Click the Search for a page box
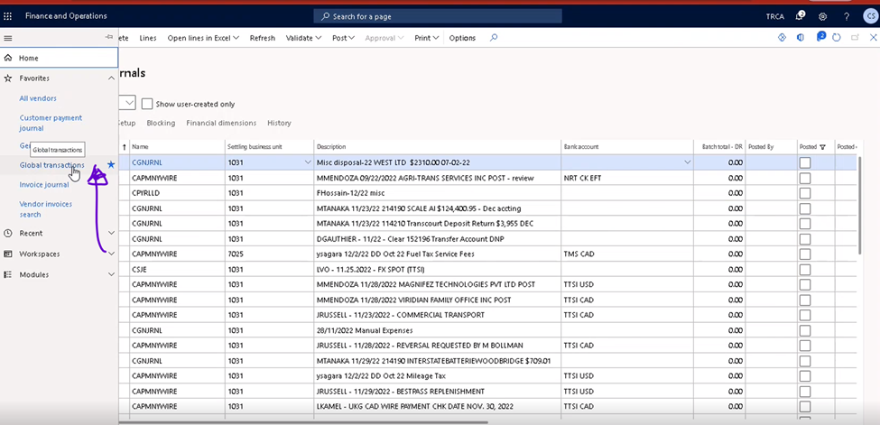 point(438,16)
